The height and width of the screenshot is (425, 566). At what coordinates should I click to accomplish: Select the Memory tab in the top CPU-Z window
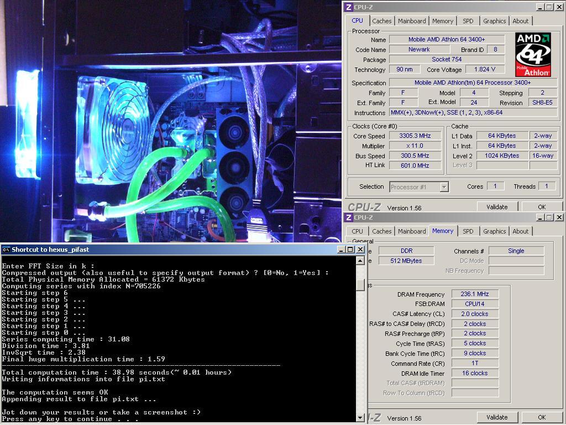pos(443,21)
